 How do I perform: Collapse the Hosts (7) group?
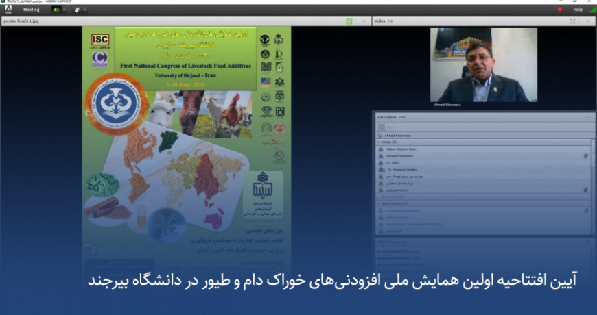[379, 142]
